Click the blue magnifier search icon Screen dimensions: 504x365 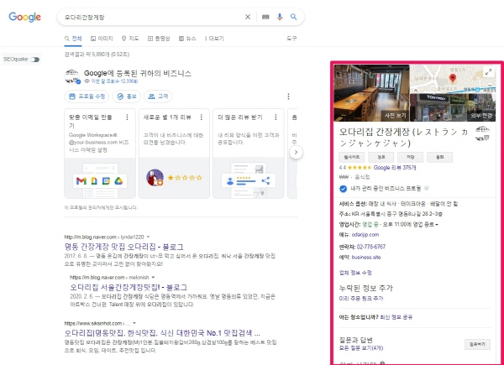293,17
